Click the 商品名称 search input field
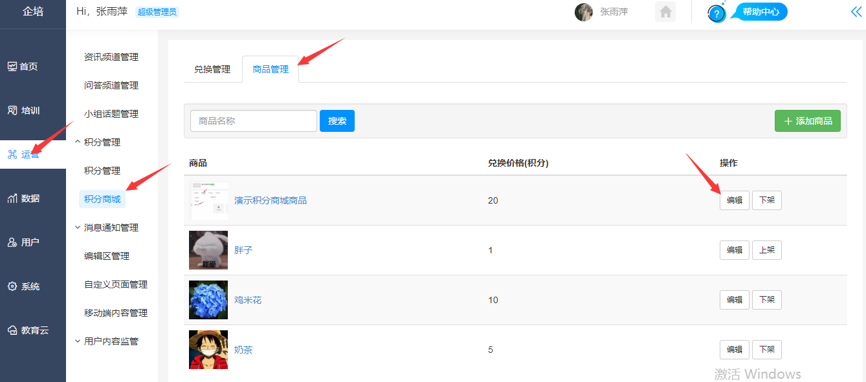 (253, 121)
